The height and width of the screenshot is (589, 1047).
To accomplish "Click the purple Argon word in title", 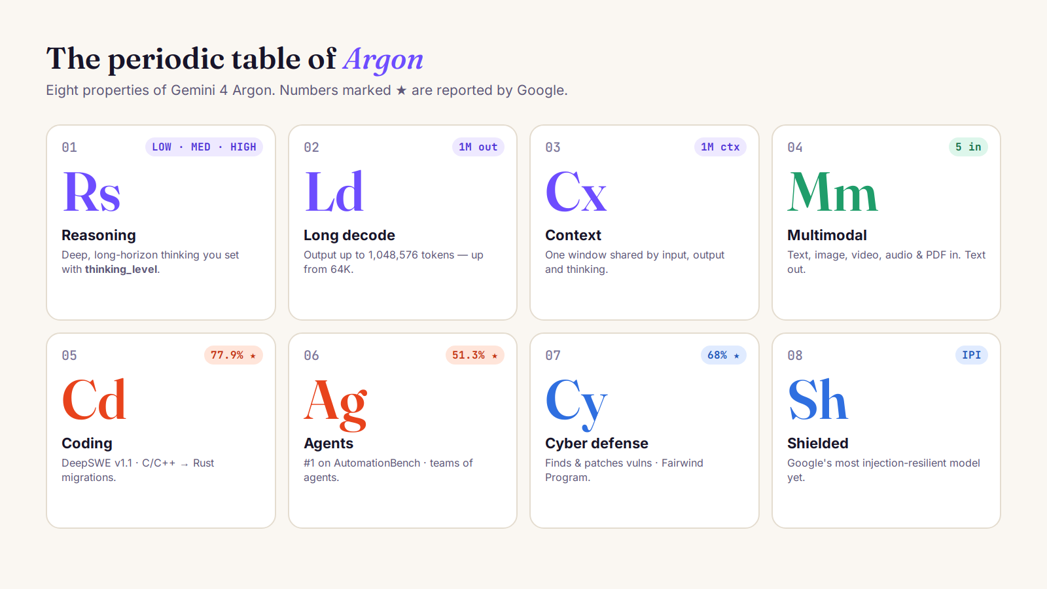I will pos(383,60).
